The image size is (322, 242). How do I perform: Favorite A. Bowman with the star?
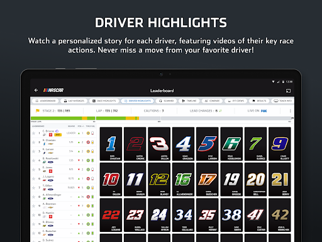click(33, 206)
